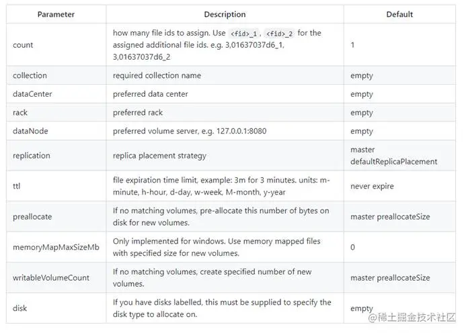Select the preallocate parameter name
The height and width of the screenshot is (333, 466).
coord(32,217)
